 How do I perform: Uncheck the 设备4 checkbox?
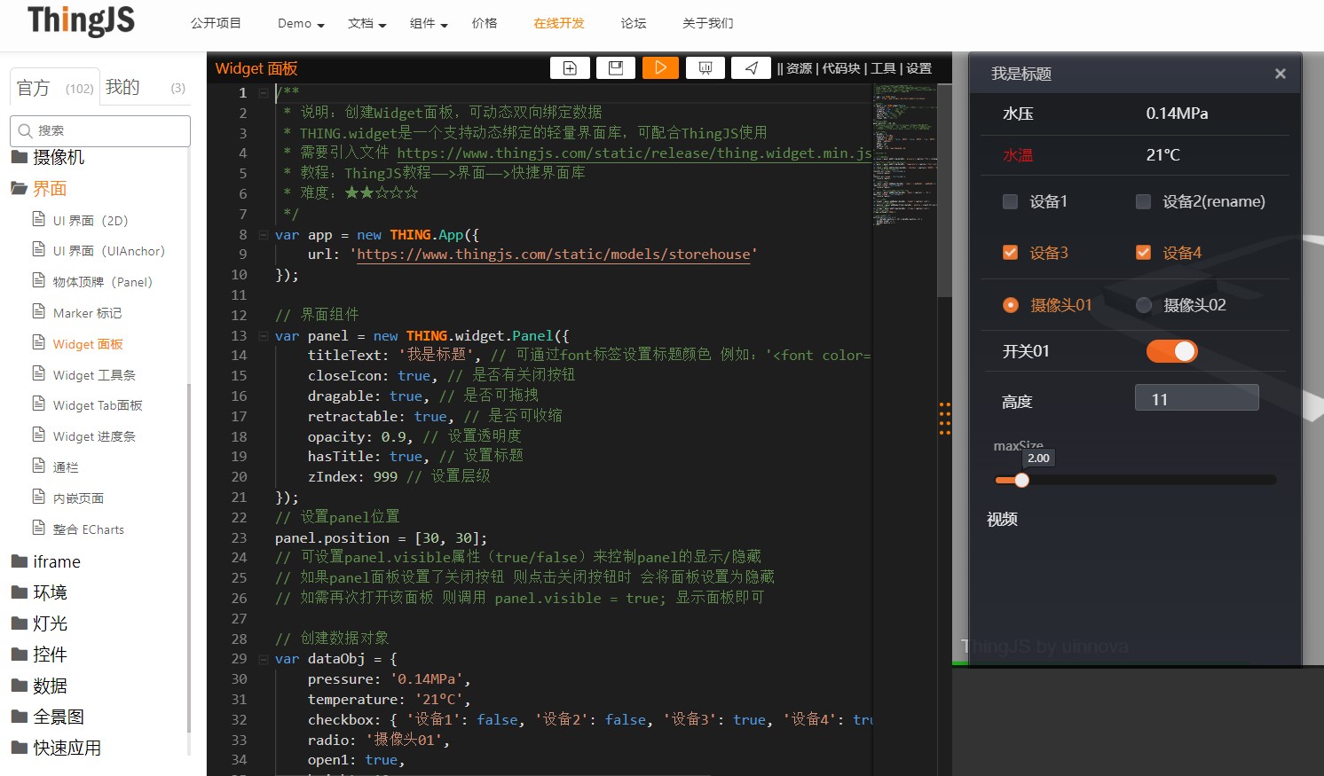click(x=1143, y=253)
